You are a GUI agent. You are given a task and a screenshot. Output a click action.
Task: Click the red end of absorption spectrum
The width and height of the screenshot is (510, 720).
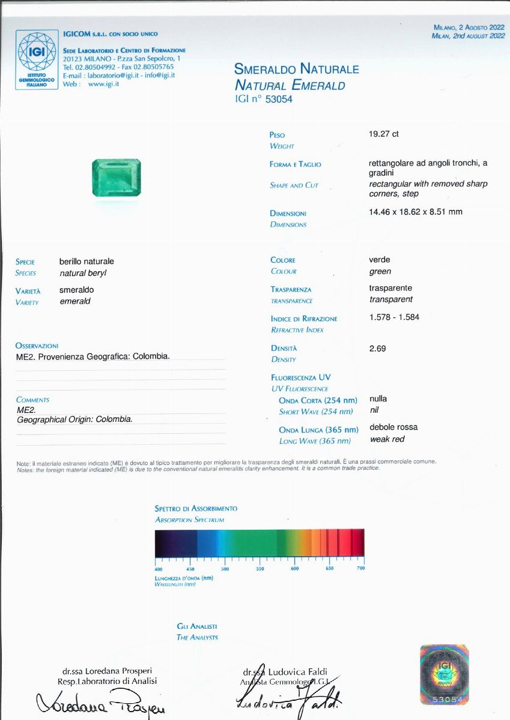pyautogui.click(x=357, y=543)
